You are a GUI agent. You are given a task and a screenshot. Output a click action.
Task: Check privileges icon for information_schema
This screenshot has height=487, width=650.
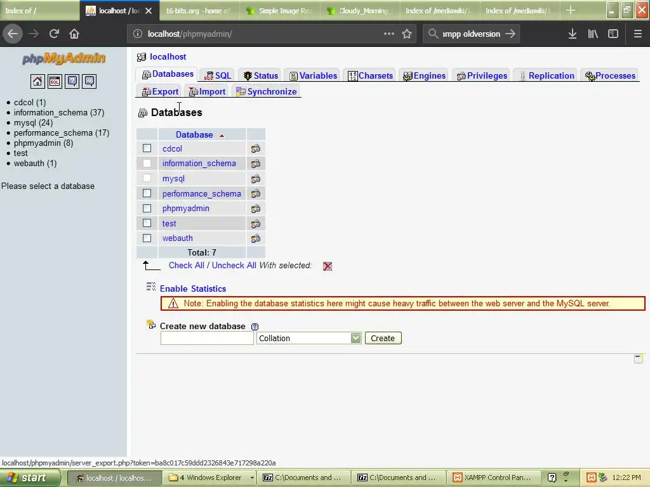[x=256, y=164]
